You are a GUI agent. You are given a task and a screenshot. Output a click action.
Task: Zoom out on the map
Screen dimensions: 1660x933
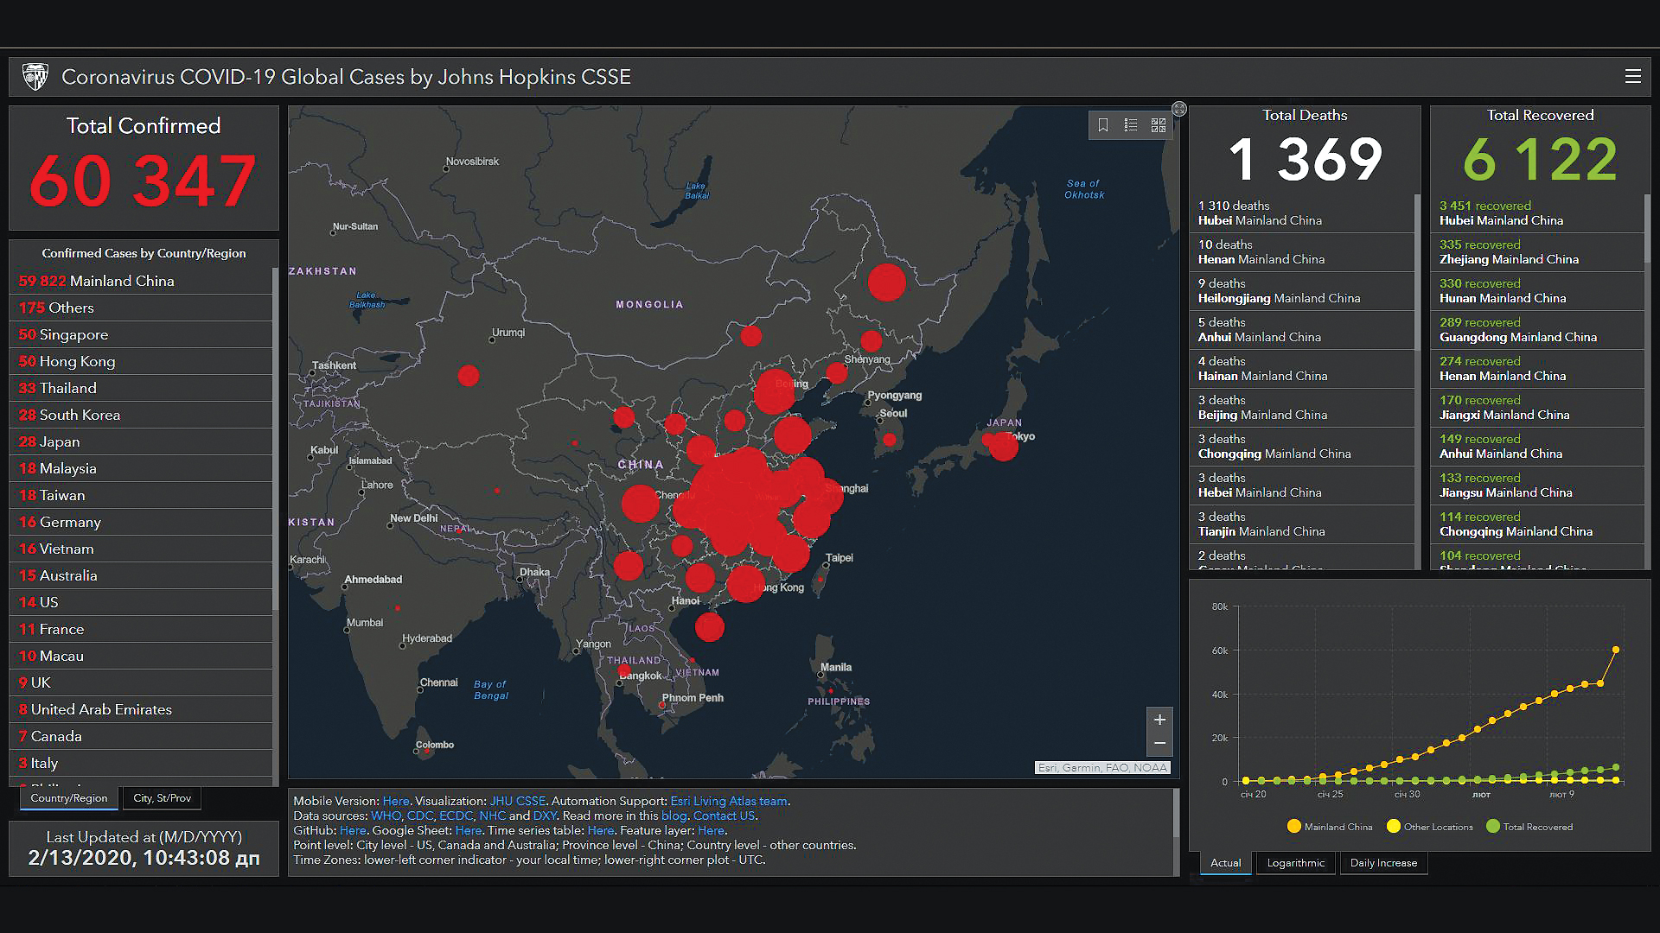pyautogui.click(x=1159, y=744)
